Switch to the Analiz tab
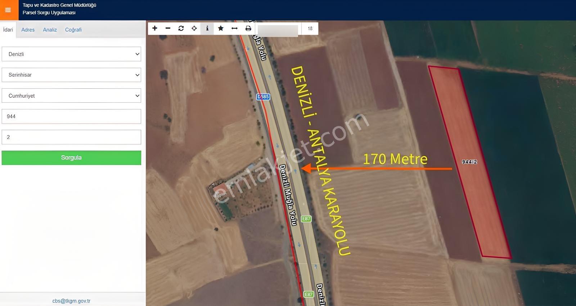This screenshot has height=306, width=576. pos(50,30)
